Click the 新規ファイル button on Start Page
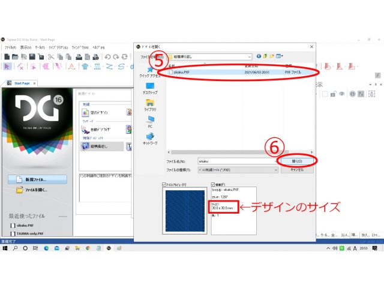Screen dimensions: 384x288 pos(37,179)
